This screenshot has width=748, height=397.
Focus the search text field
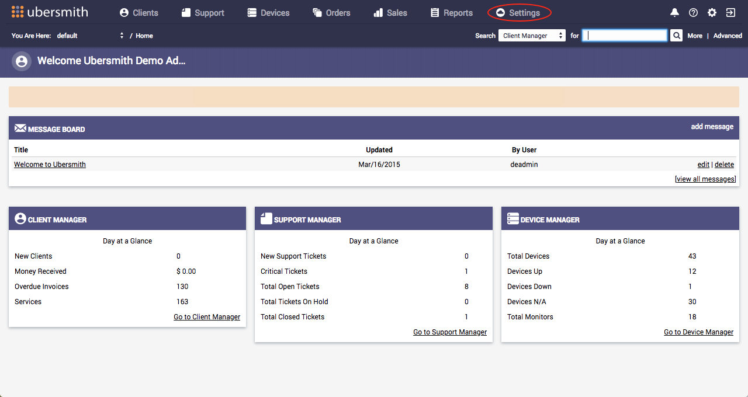click(x=625, y=36)
